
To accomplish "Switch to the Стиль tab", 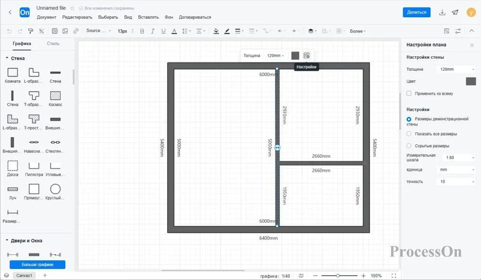I will tap(53, 44).
